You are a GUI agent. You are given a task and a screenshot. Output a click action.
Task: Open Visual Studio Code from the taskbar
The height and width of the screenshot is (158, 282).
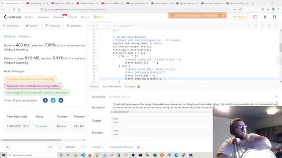[x=83, y=155]
